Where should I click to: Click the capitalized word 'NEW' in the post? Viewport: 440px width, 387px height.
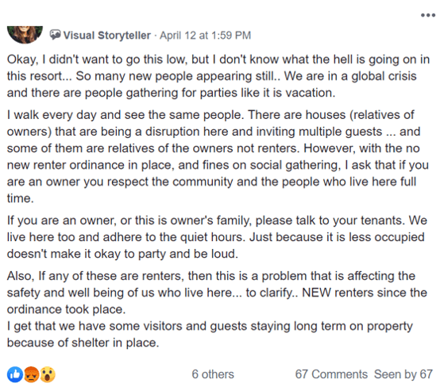[316, 293]
